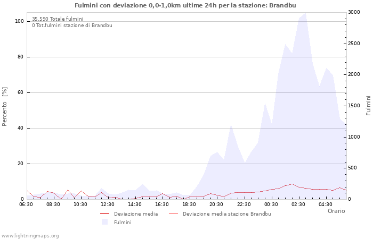Click the chart title mentioning Brandbu
Image resolution: width=373 pixels, height=239 pixels.
[x=185, y=5]
